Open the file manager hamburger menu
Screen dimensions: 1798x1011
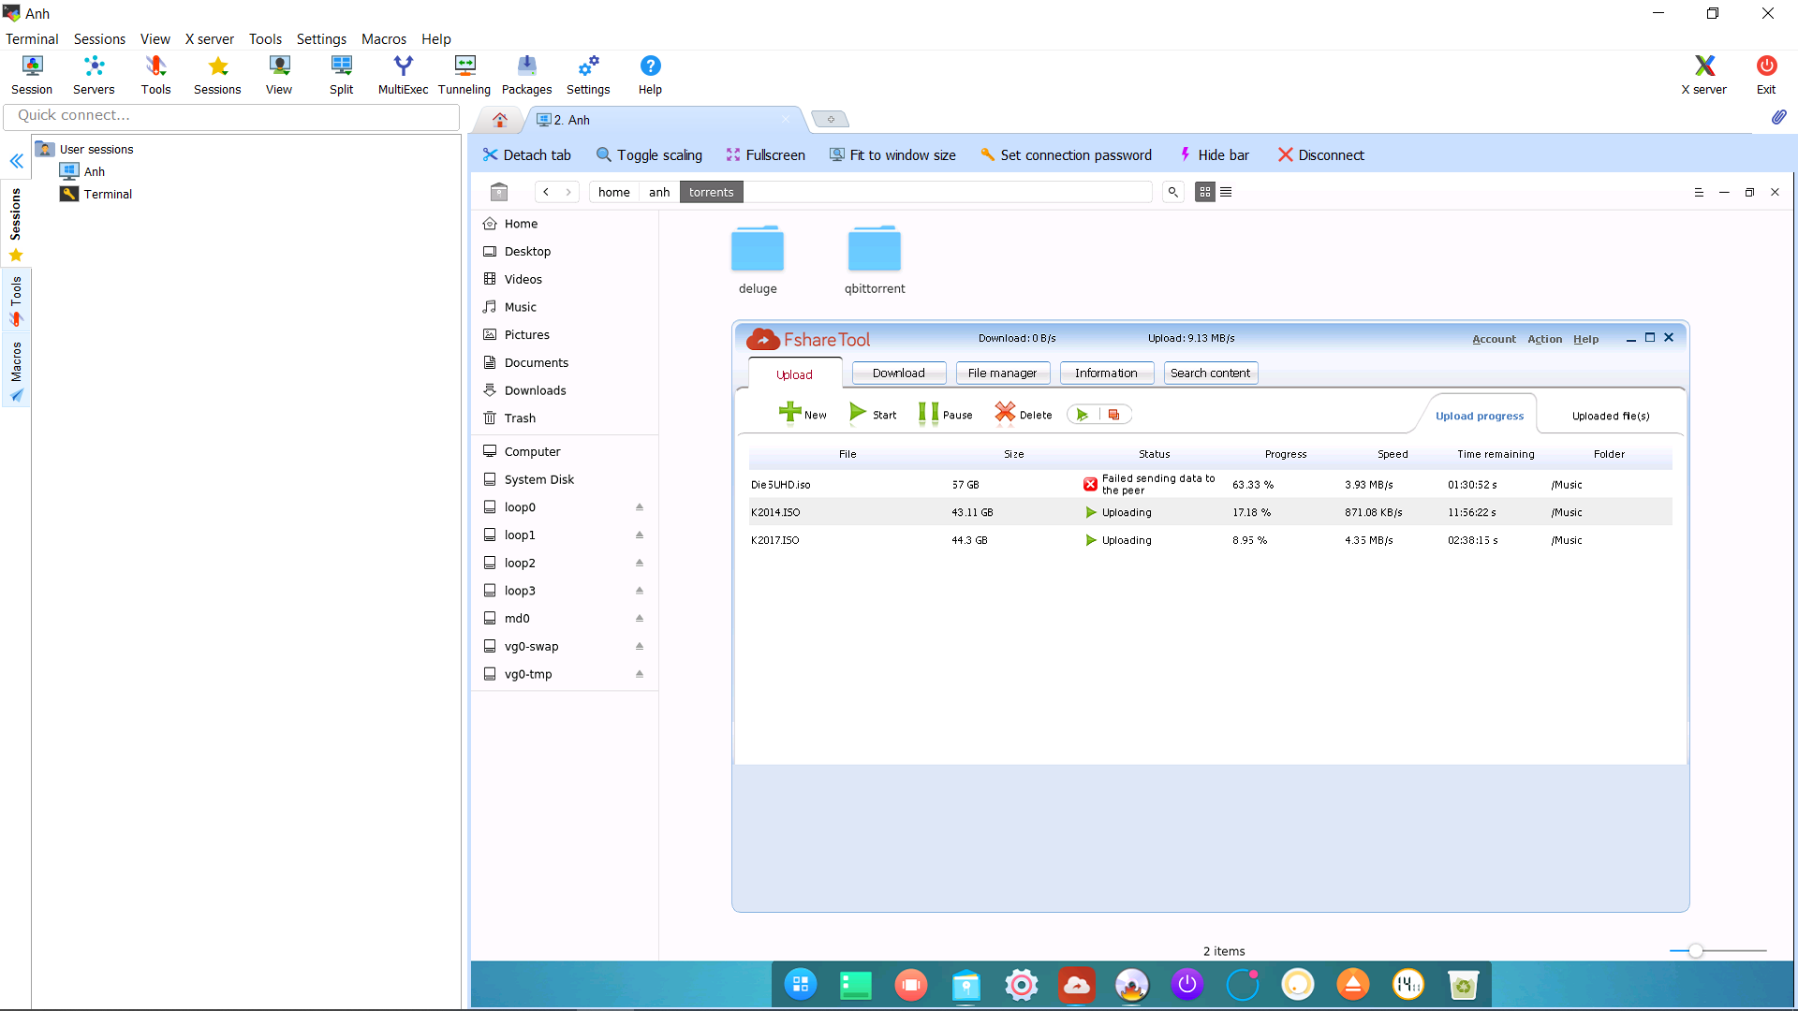[1699, 192]
